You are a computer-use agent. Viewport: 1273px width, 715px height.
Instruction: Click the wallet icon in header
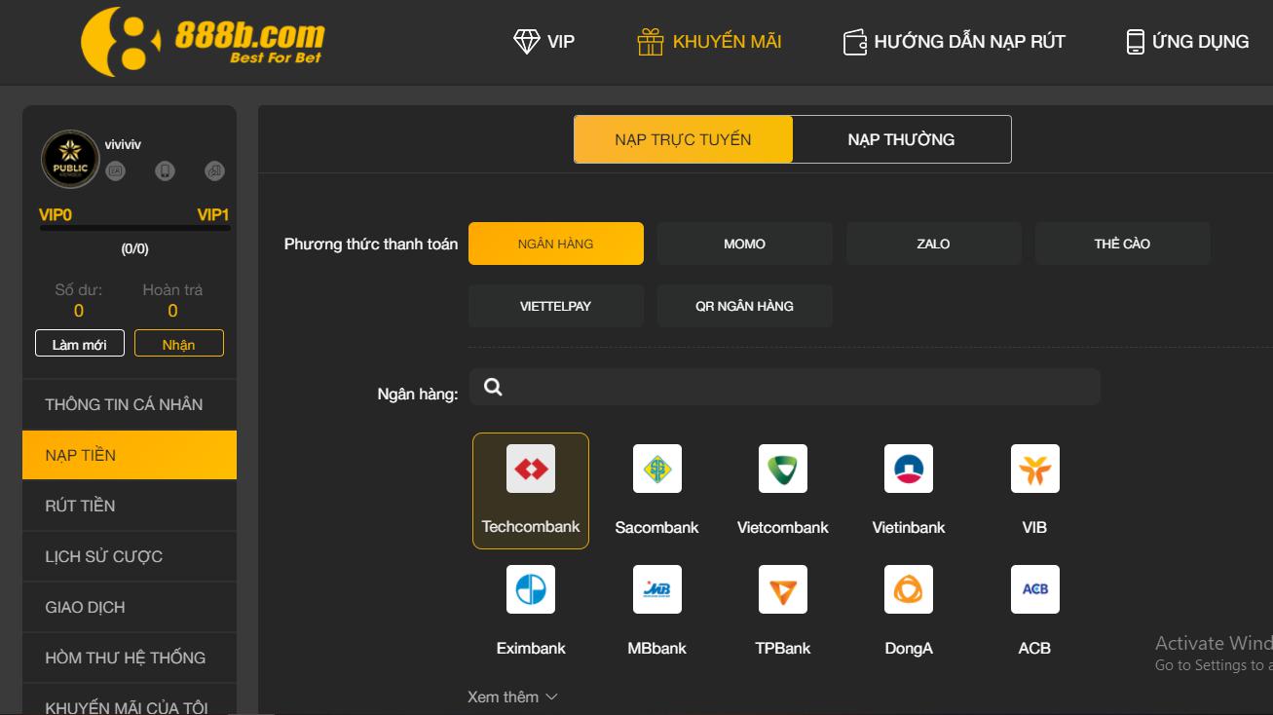click(855, 42)
